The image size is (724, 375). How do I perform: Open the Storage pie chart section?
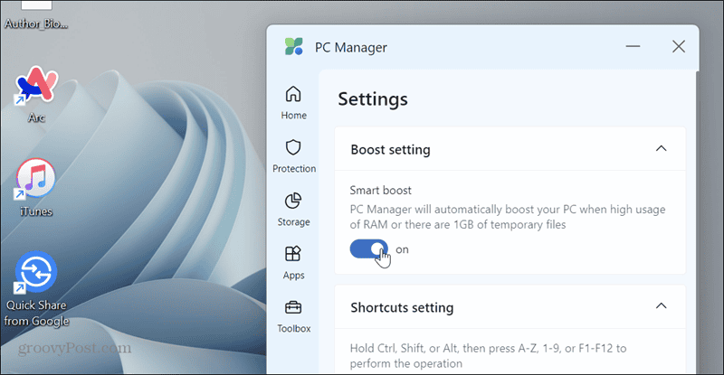(293, 210)
